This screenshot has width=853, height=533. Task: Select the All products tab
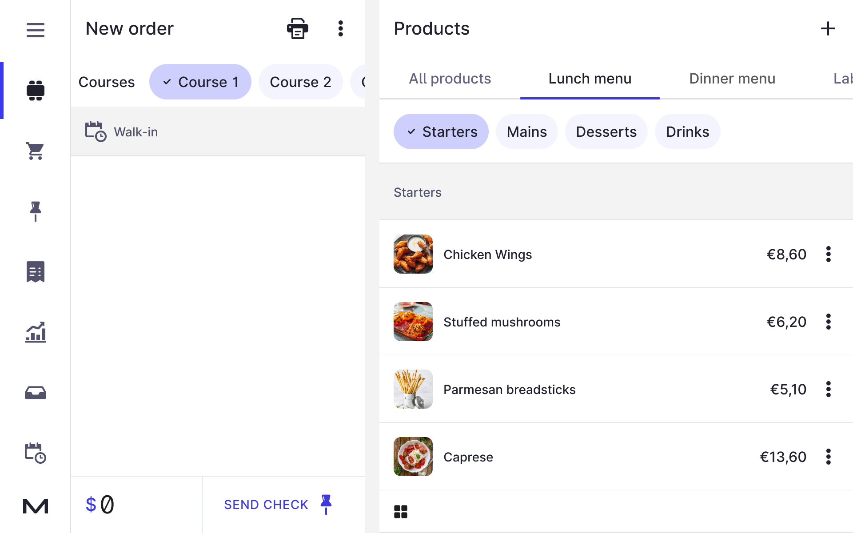click(x=450, y=79)
